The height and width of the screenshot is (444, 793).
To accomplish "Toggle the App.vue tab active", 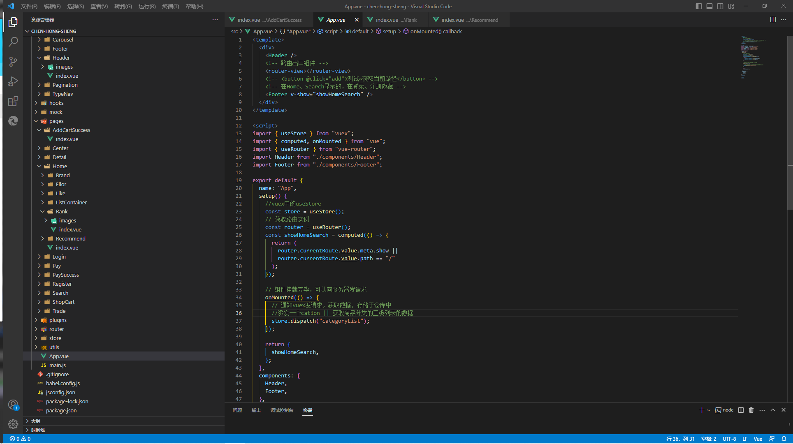I will click(x=335, y=20).
